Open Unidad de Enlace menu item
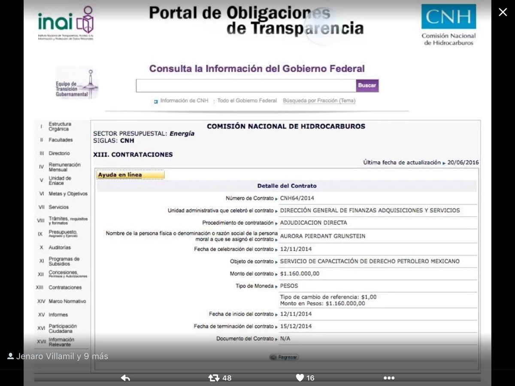This screenshot has width=515, height=386. click(60, 181)
